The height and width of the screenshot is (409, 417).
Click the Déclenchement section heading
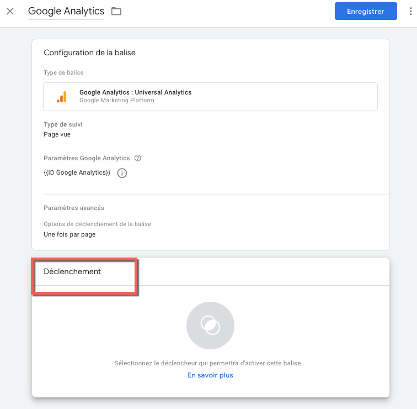coord(72,271)
